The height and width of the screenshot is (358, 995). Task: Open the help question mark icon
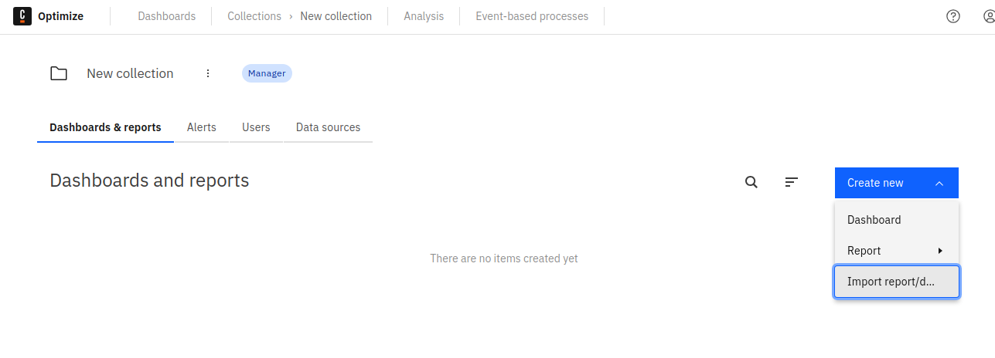(x=953, y=16)
